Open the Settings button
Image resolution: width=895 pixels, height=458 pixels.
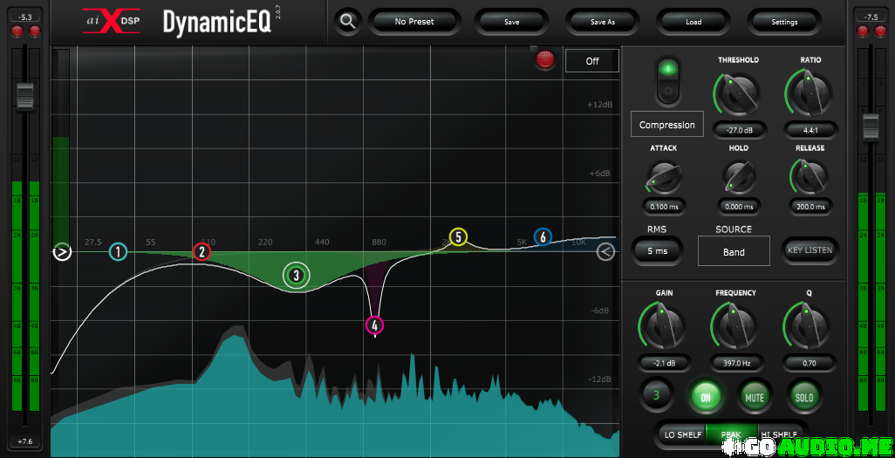tap(784, 23)
